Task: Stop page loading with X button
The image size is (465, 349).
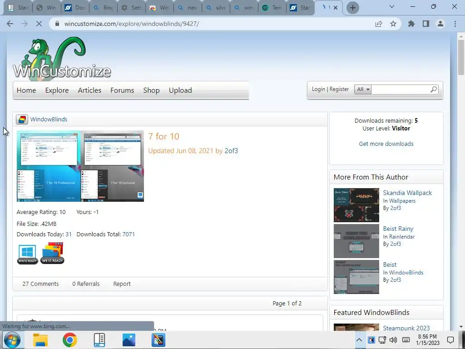Action: (x=39, y=24)
